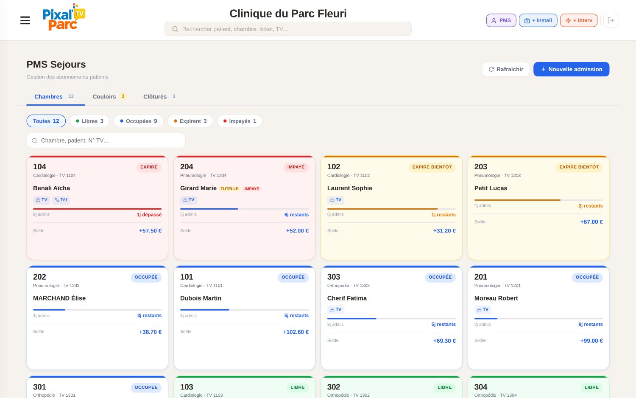The width and height of the screenshot is (636, 398).
Task: Click the Tél badge on room 104
Action: click(x=61, y=200)
